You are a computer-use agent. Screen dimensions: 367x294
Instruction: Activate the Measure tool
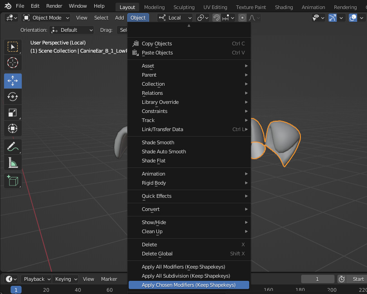click(x=13, y=163)
